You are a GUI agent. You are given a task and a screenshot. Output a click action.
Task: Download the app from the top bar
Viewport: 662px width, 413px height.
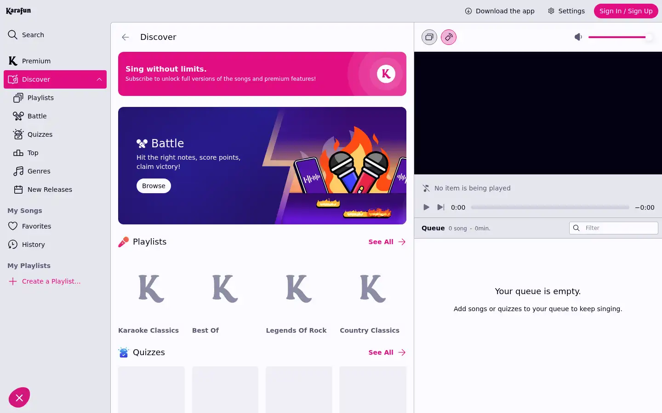coord(500,11)
